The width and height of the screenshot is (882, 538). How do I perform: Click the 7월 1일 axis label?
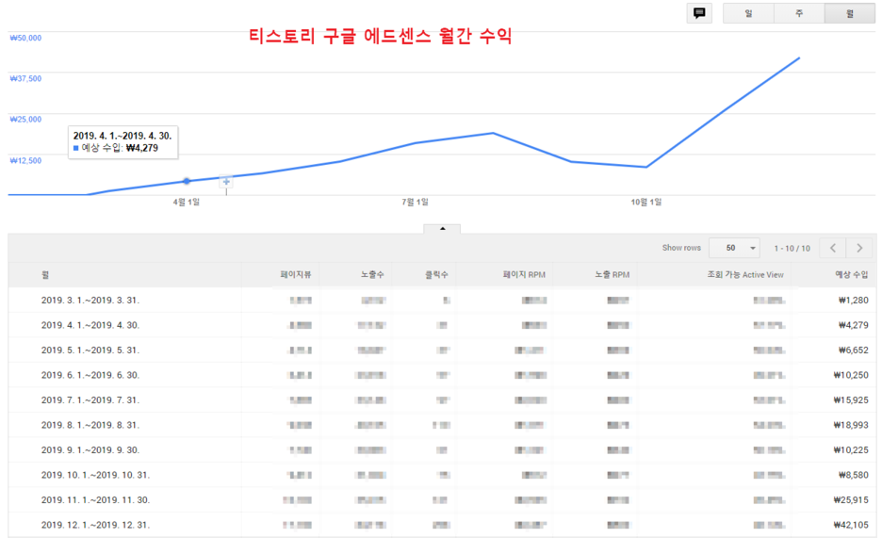point(416,202)
